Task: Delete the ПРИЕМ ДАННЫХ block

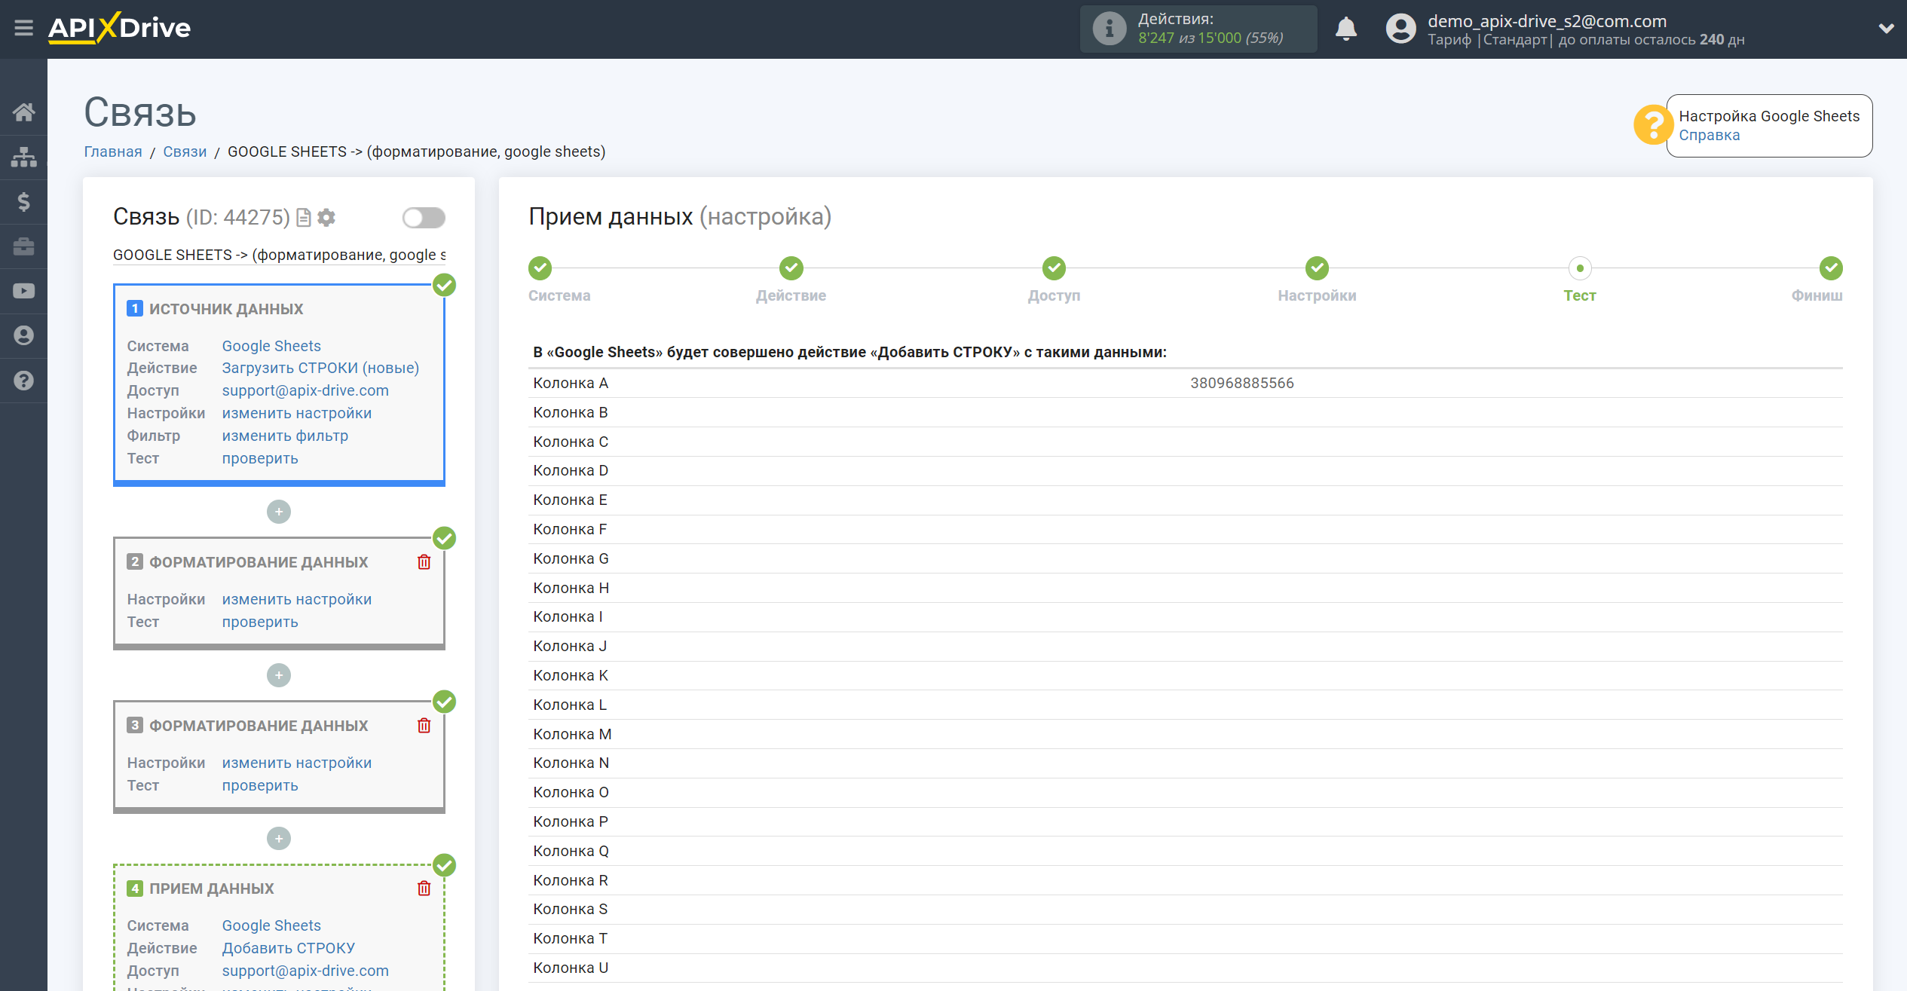Action: click(x=424, y=889)
